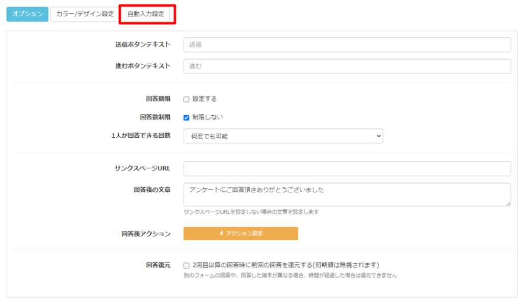Click the サンクスページURL label
Viewport: 522px width, 300px height.
tap(143, 168)
